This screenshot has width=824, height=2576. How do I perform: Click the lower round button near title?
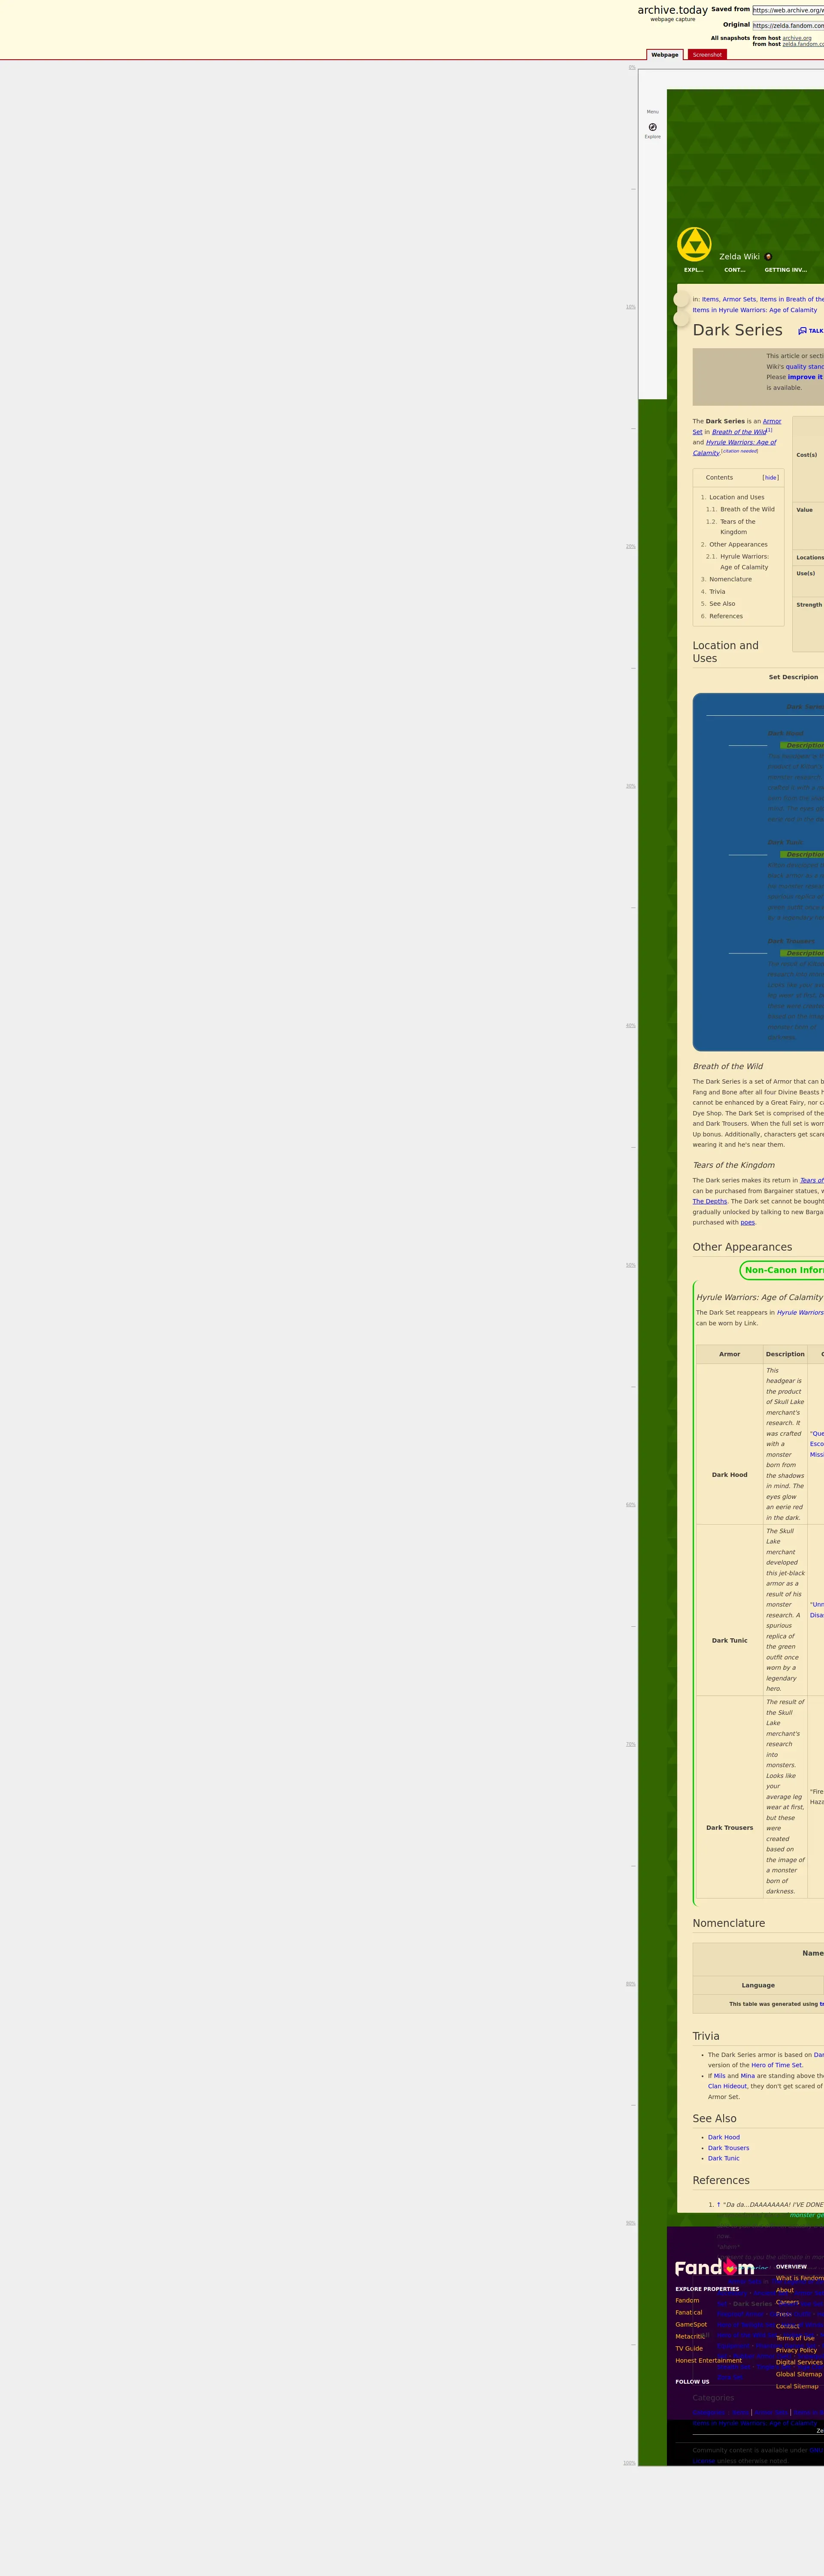[x=682, y=318]
